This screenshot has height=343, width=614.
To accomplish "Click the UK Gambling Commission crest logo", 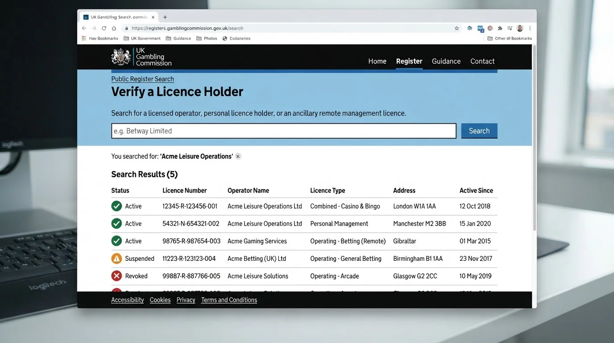I will coord(121,57).
